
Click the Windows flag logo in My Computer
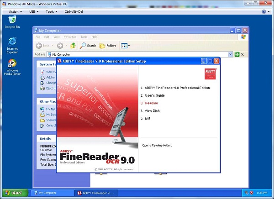[x=243, y=37]
